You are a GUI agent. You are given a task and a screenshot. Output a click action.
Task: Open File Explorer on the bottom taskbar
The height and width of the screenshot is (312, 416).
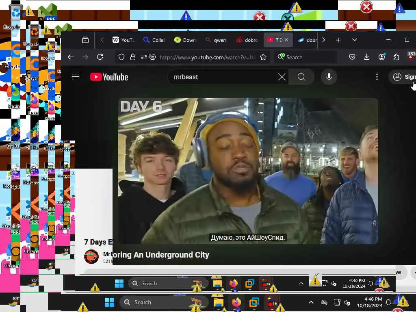[x=219, y=302]
